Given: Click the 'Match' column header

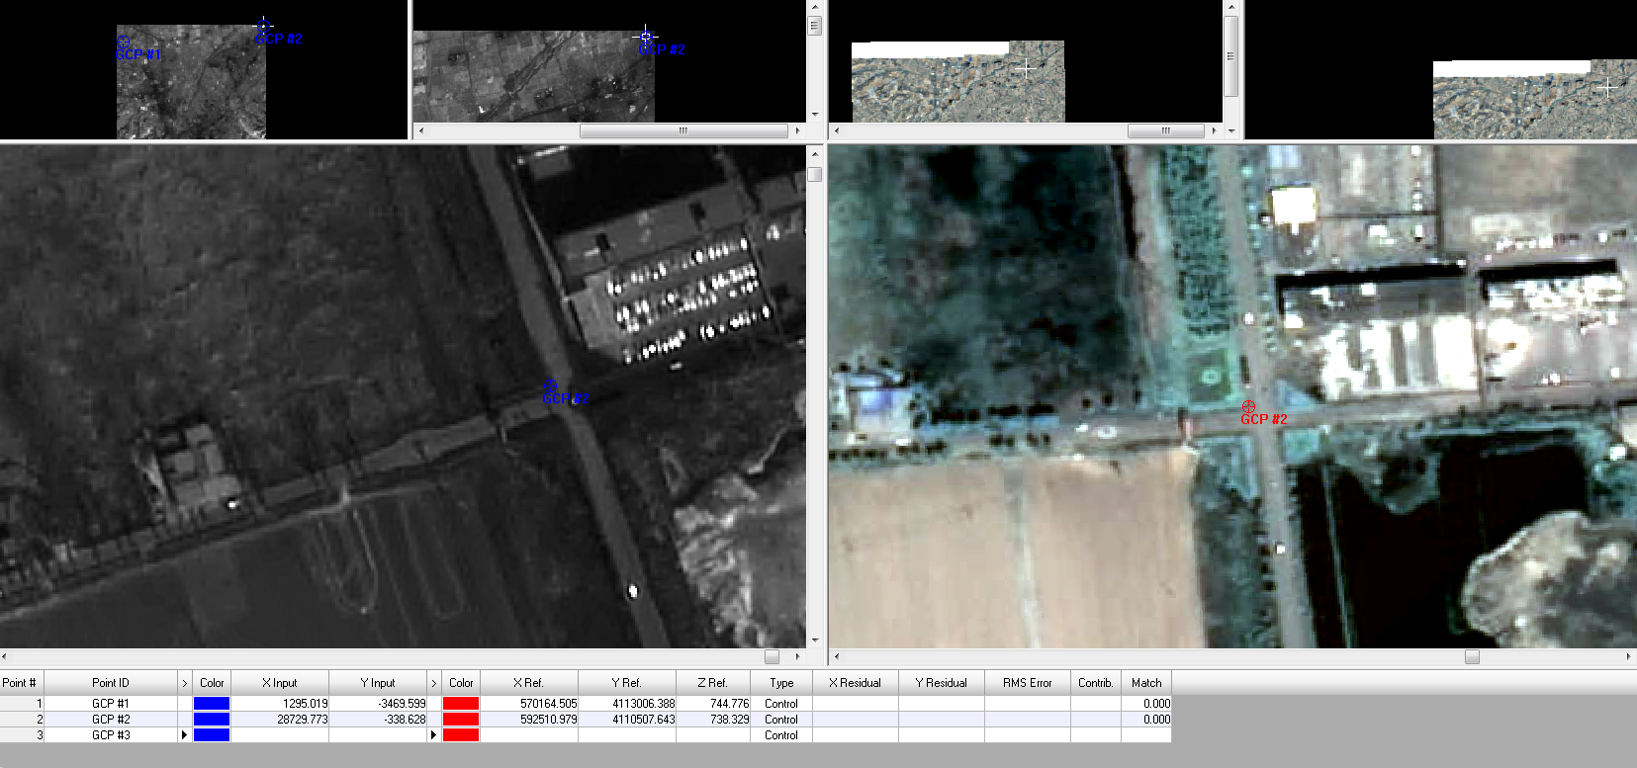Looking at the screenshot, I should [1146, 683].
